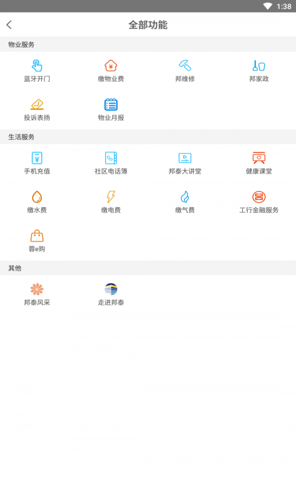Tap the 缴物业费 property fee icon
Image resolution: width=296 pixels, height=494 pixels.
(111, 66)
